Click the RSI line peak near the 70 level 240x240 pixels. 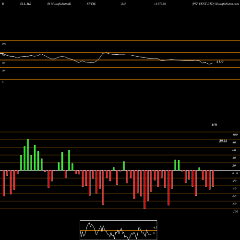tap(106, 53)
